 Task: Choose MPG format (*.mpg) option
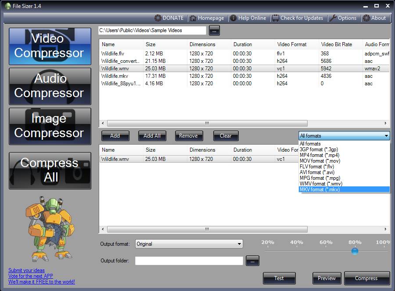(344, 178)
